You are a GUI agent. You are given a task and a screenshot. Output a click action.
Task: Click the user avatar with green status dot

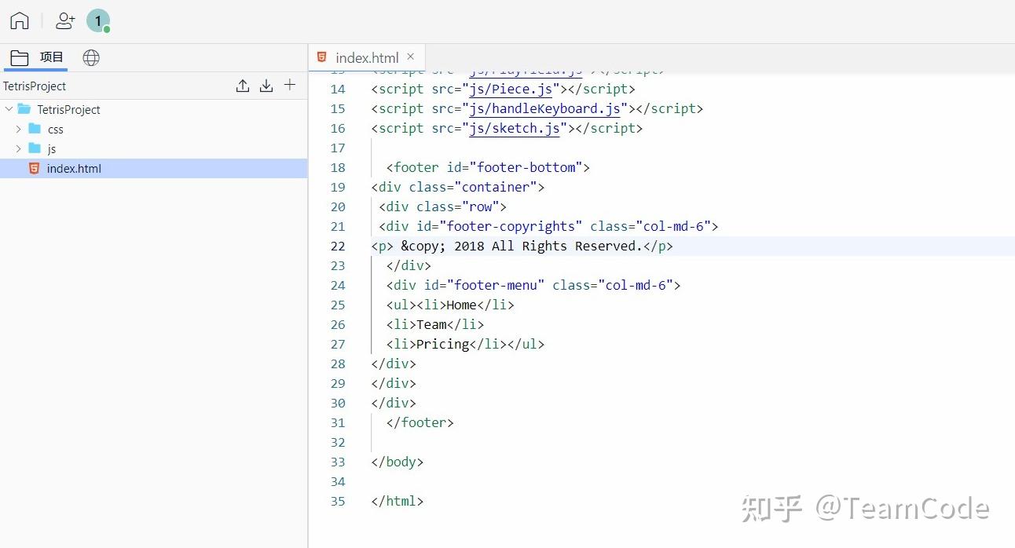click(x=97, y=20)
